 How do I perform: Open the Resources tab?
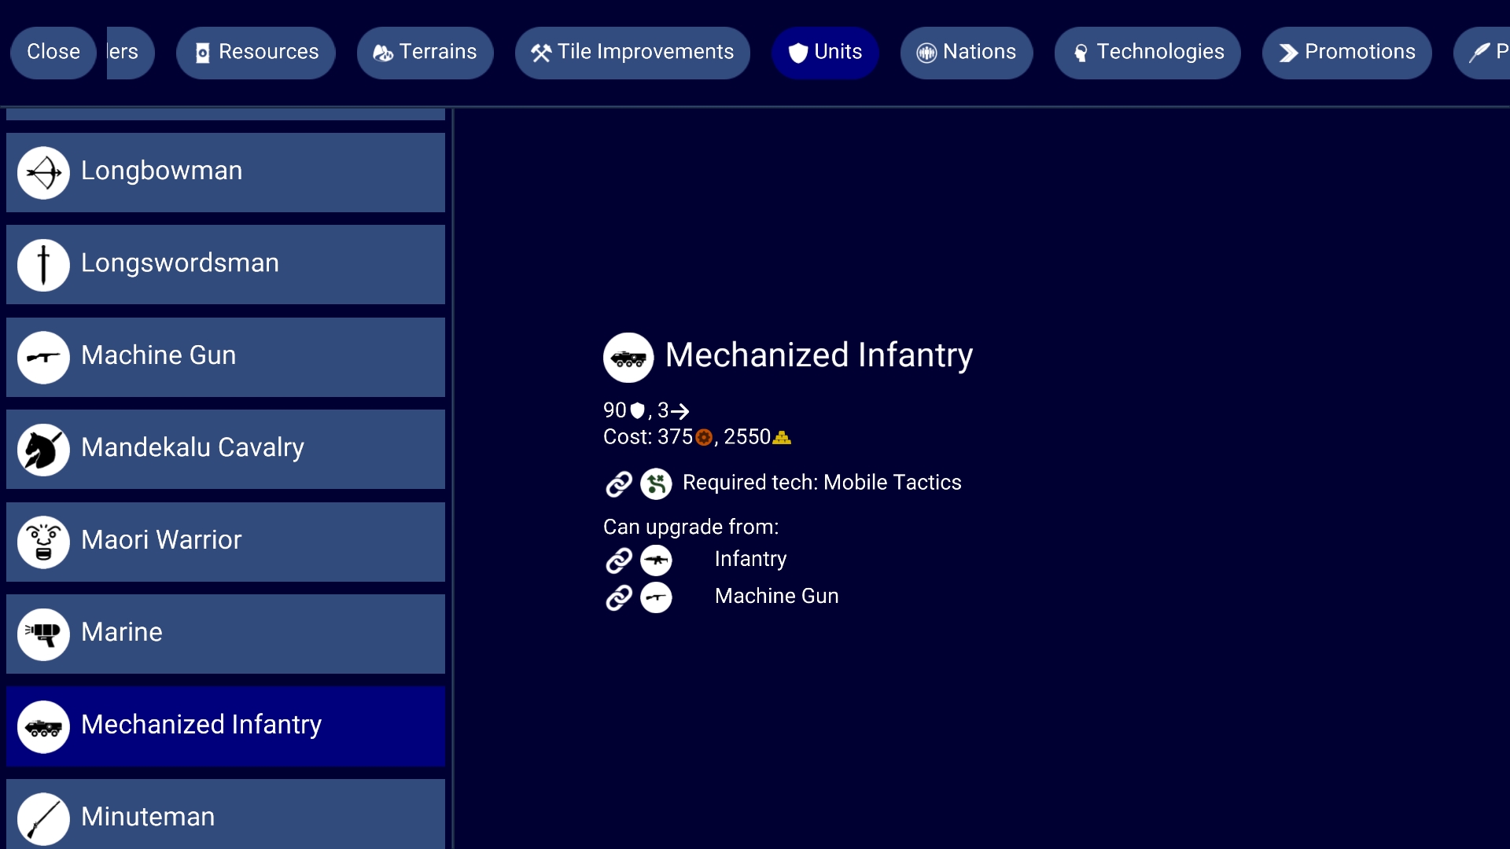tap(256, 53)
